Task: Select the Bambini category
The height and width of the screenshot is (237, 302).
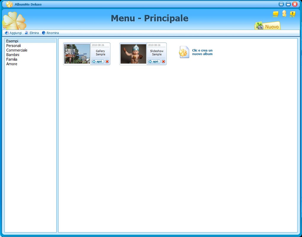Action: [30, 55]
